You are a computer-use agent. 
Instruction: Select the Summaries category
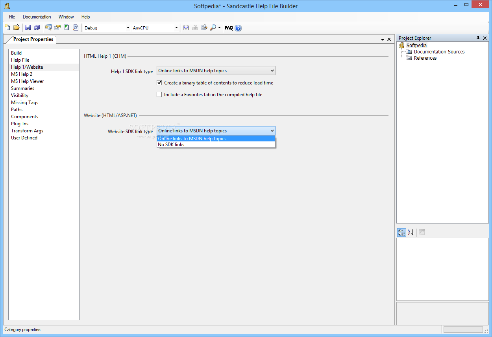44,88
